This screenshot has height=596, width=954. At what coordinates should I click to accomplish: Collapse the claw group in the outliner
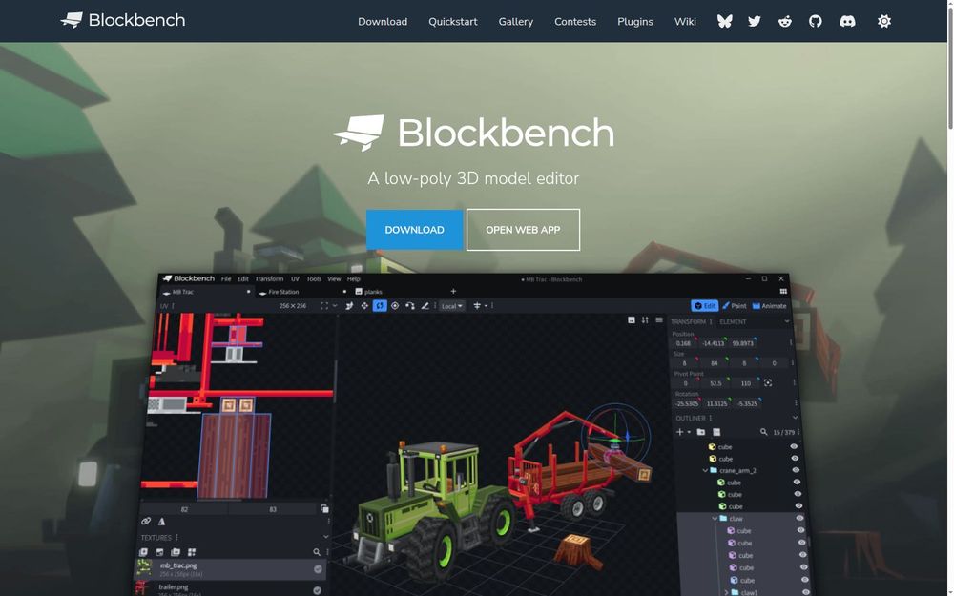pyautogui.click(x=715, y=519)
